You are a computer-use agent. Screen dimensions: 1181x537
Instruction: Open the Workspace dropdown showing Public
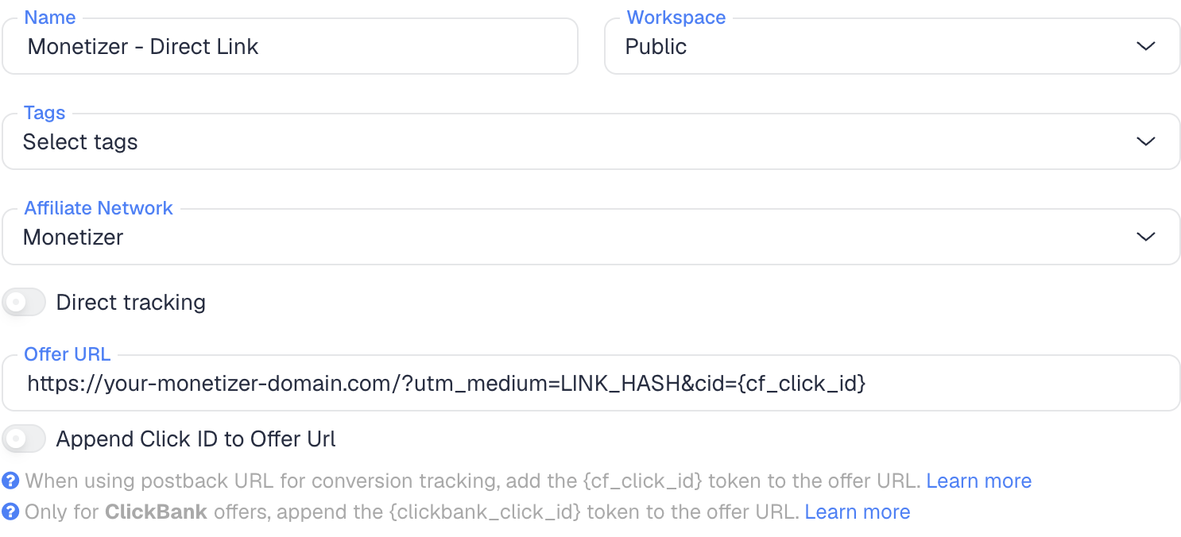pos(892,46)
